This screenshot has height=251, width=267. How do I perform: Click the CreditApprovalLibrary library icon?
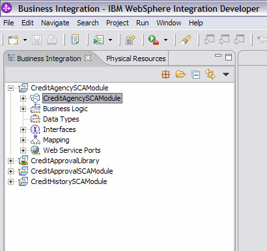[23, 161]
